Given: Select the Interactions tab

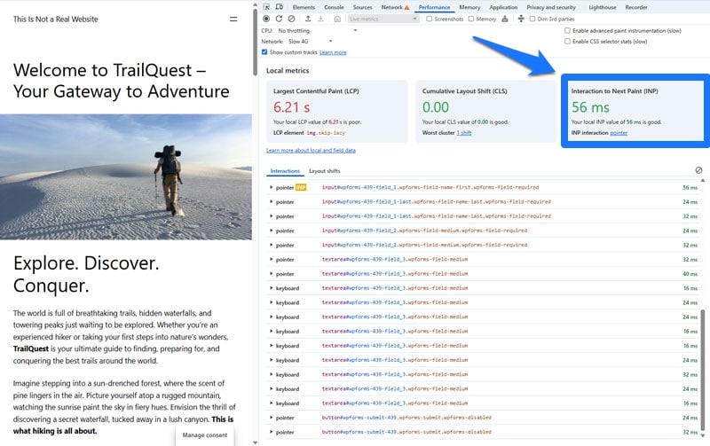Looking at the screenshot, I should [285, 171].
